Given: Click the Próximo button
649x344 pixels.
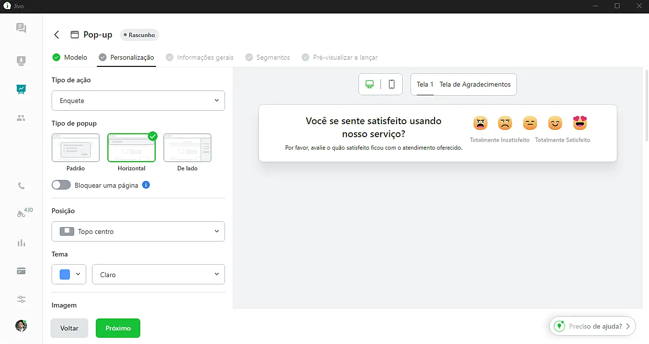Looking at the screenshot, I should pos(118,328).
